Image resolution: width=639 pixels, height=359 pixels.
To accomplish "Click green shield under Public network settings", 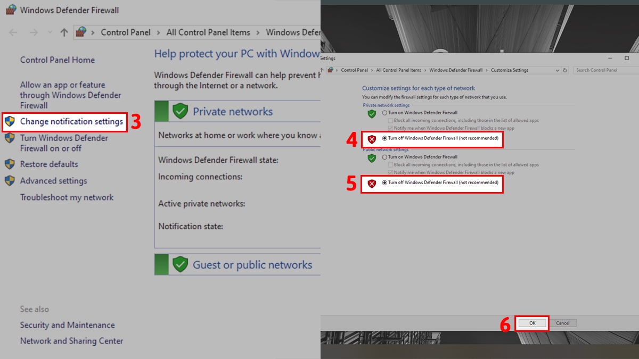I will tap(372, 158).
